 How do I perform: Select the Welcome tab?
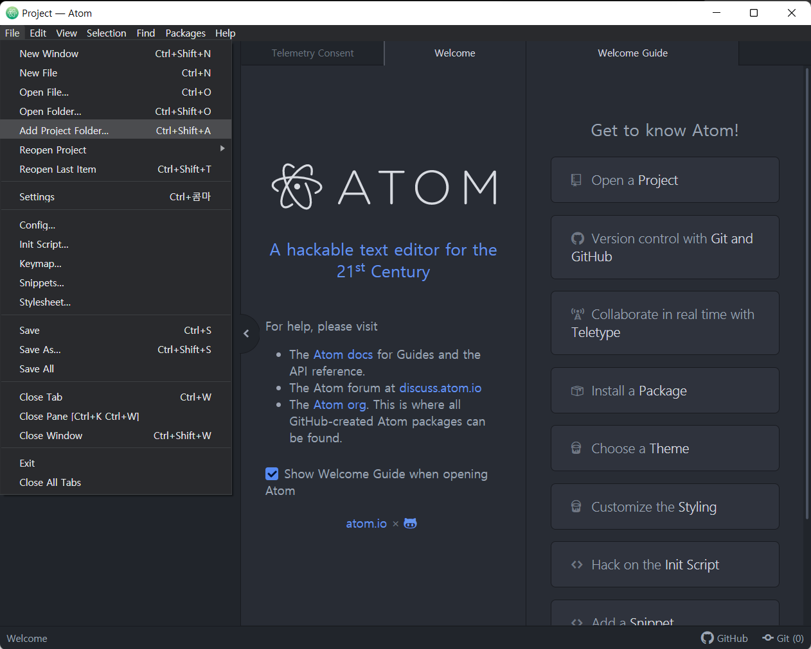[x=455, y=53]
